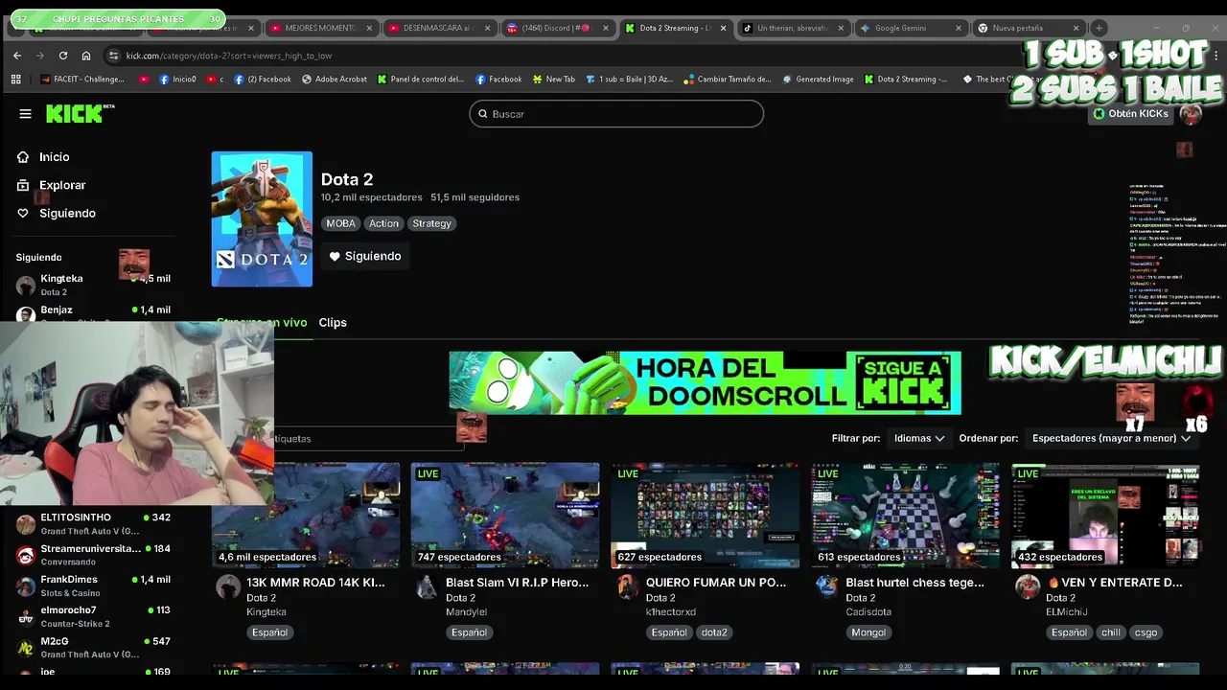
Task: Click ELMichiJ streamer avatar
Action: (1028, 586)
